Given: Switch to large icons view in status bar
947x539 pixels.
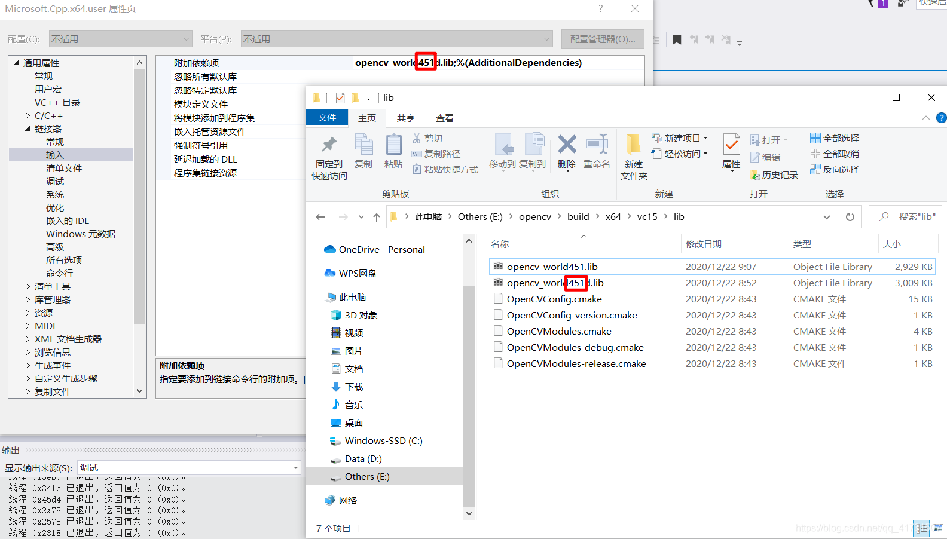Looking at the screenshot, I should point(938,528).
